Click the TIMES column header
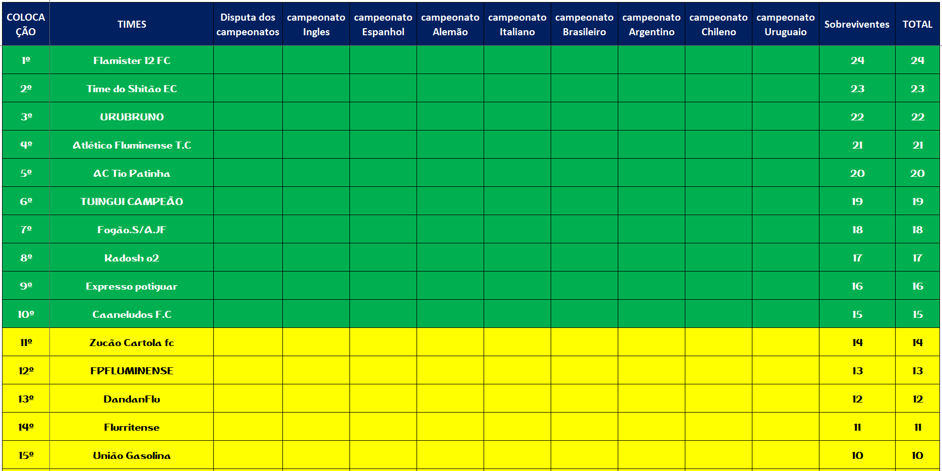The height and width of the screenshot is (471, 942). (132, 24)
